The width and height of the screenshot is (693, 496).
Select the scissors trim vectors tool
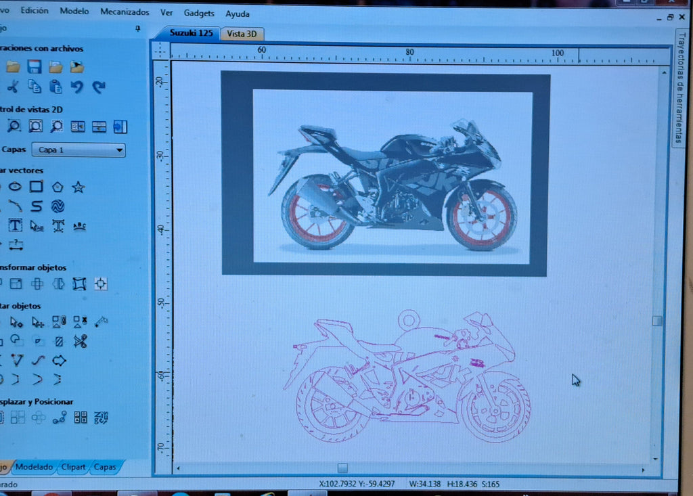pos(80,341)
